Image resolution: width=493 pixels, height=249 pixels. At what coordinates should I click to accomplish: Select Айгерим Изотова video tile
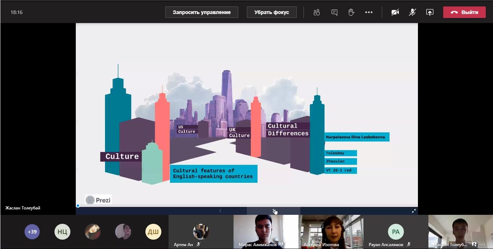(x=331, y=232)
